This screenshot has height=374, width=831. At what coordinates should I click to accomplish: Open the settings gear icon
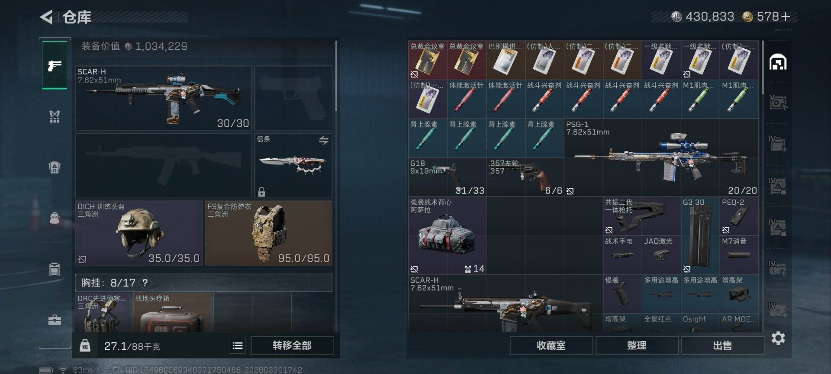pyautogui.click(x=778, y=338)
